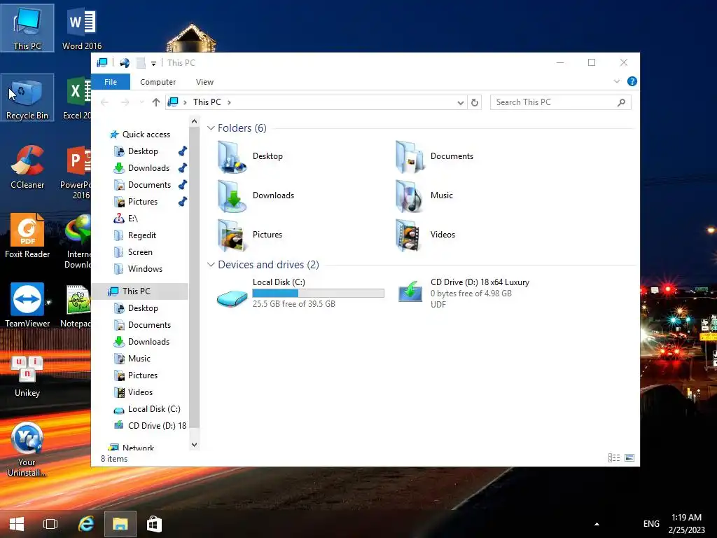Switch to details view layout icon
This screenshot has height=538, width=717.
[613, 458]
